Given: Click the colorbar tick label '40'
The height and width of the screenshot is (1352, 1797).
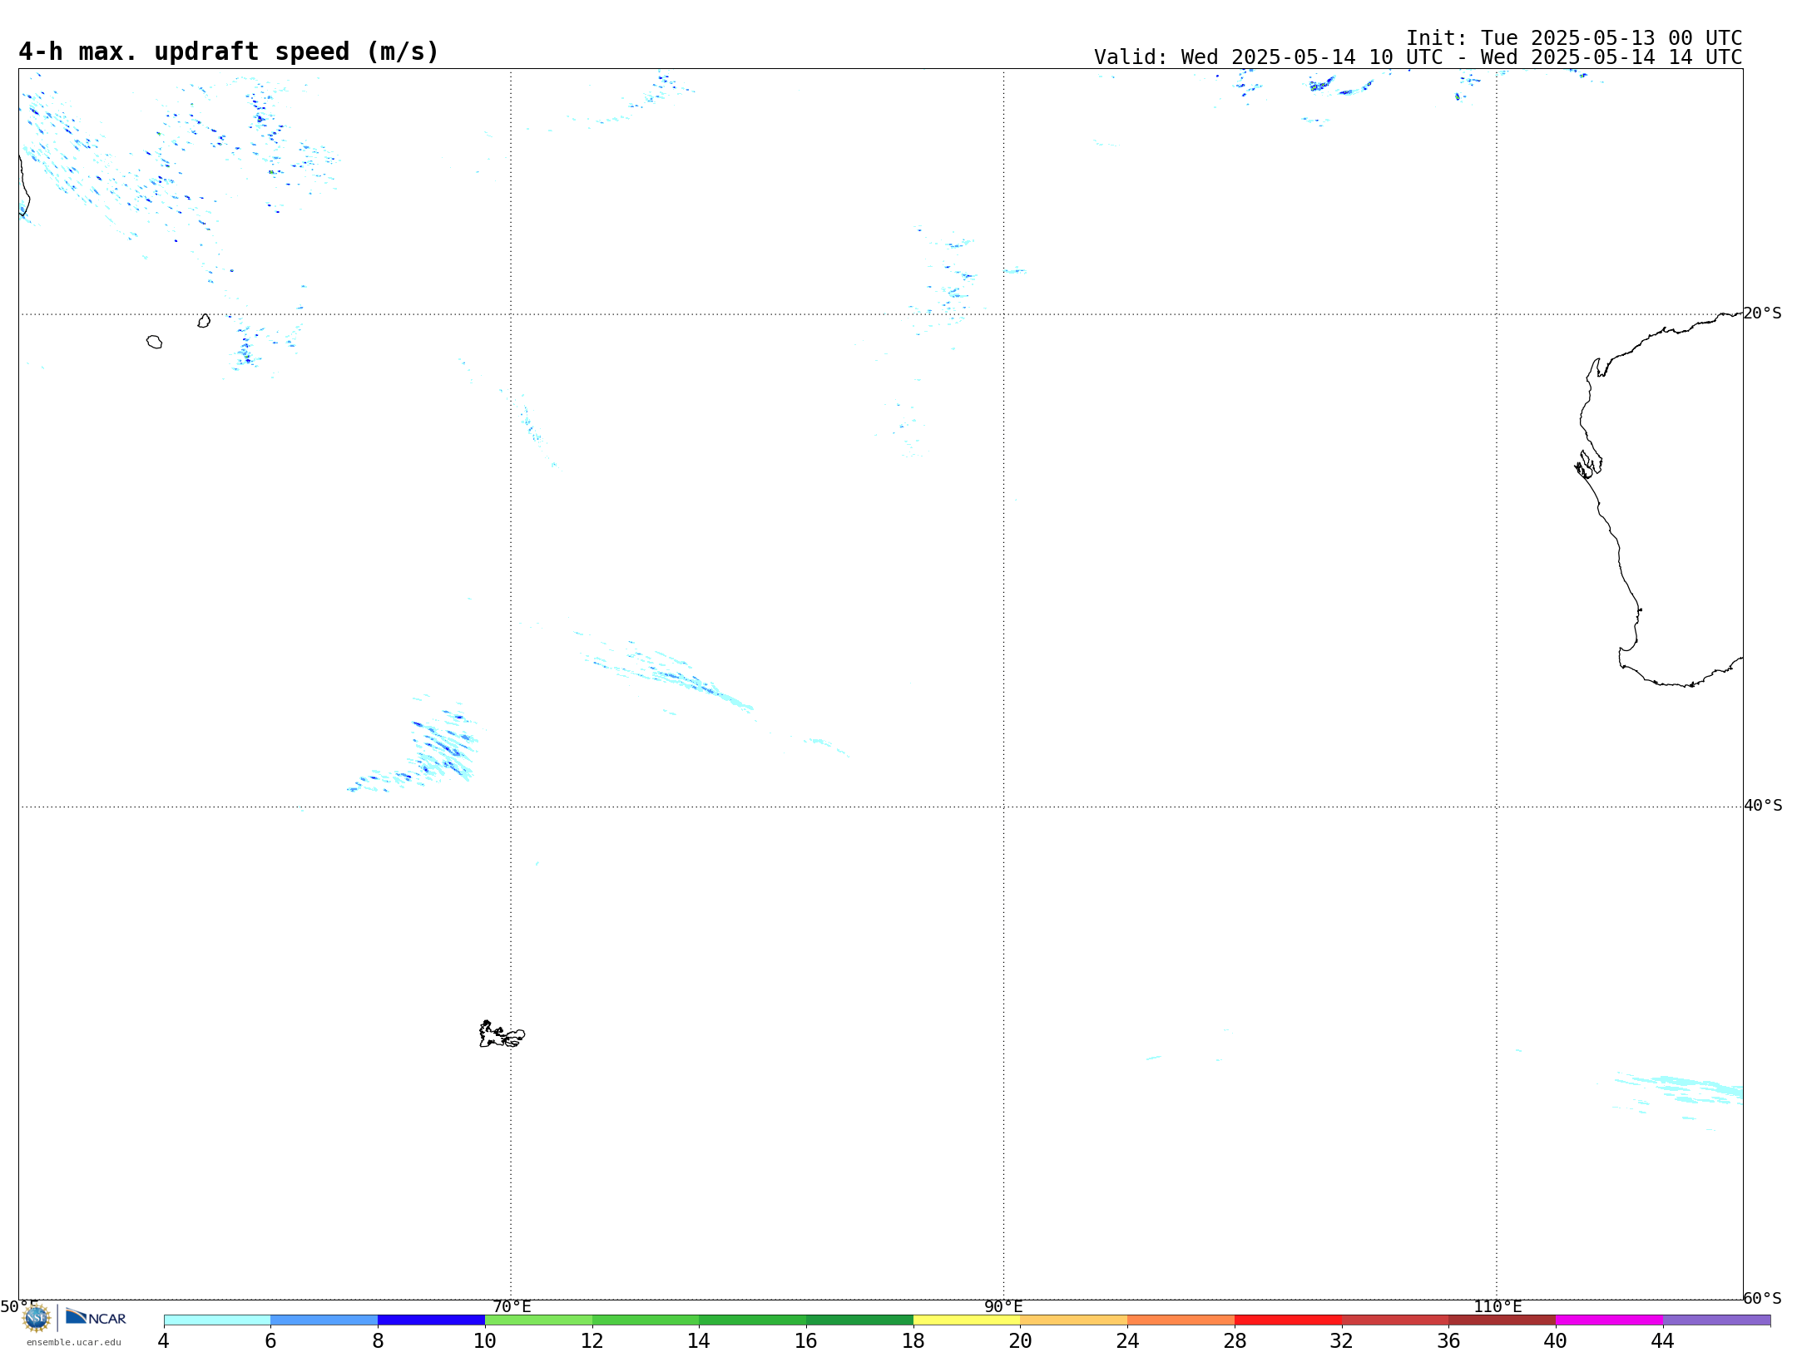Looking at the screenshot, I should (1556, 1340).
